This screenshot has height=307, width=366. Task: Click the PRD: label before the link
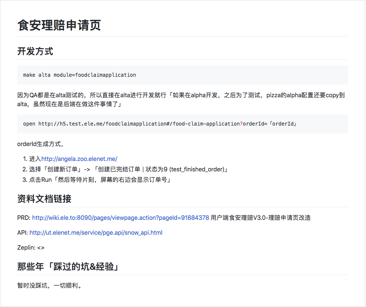click(x=24, y=218)
